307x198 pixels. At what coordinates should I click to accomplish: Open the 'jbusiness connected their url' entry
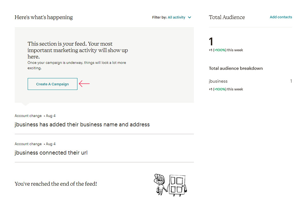[51, 153]
